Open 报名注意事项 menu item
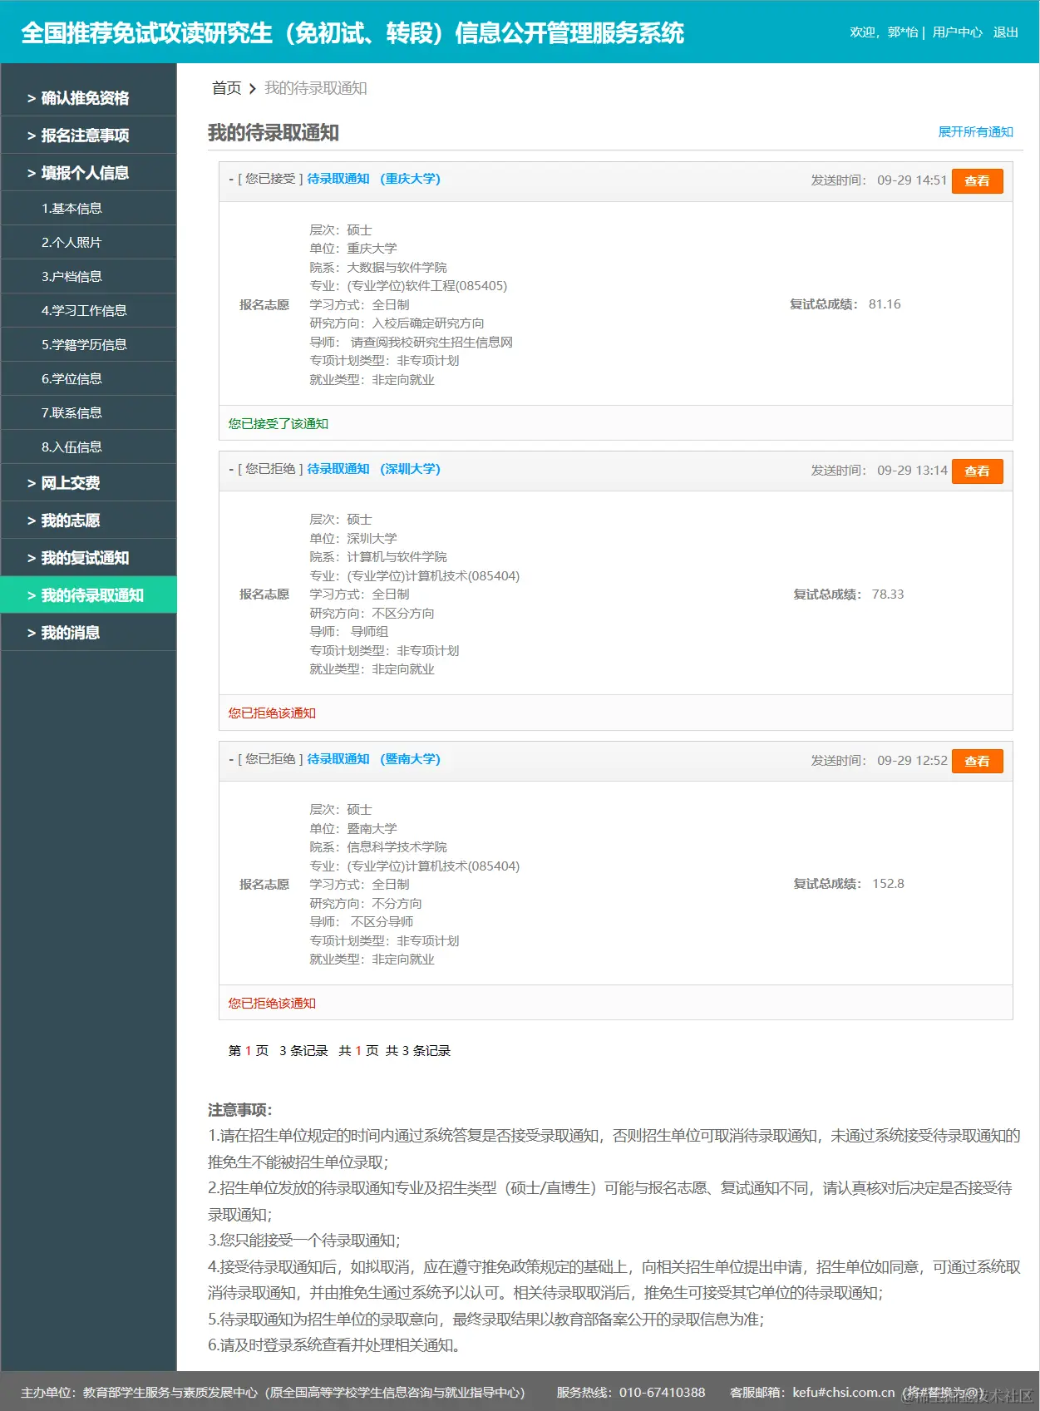The height and width of the screenshot is (1411, 1040). tap(88, 136)
